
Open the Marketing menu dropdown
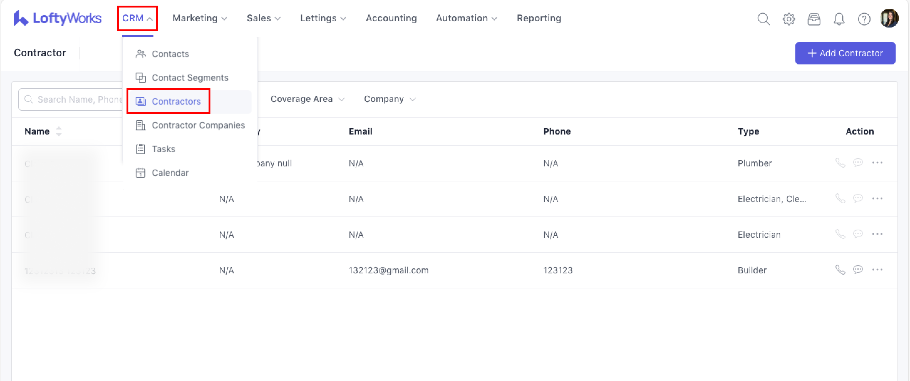pyautogui.click(x=199, y=18)
